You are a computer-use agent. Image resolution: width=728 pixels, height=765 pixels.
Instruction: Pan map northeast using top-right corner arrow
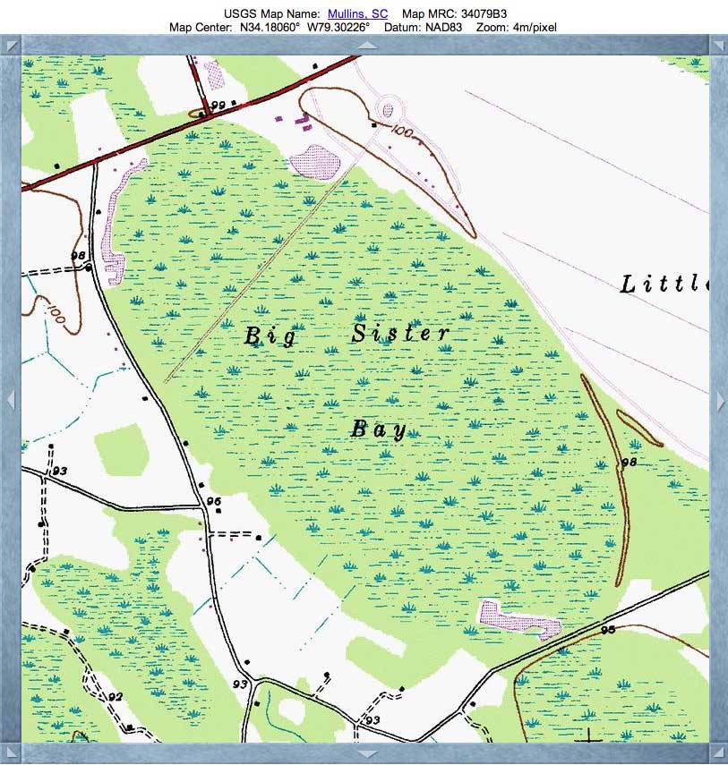point(718,46)
